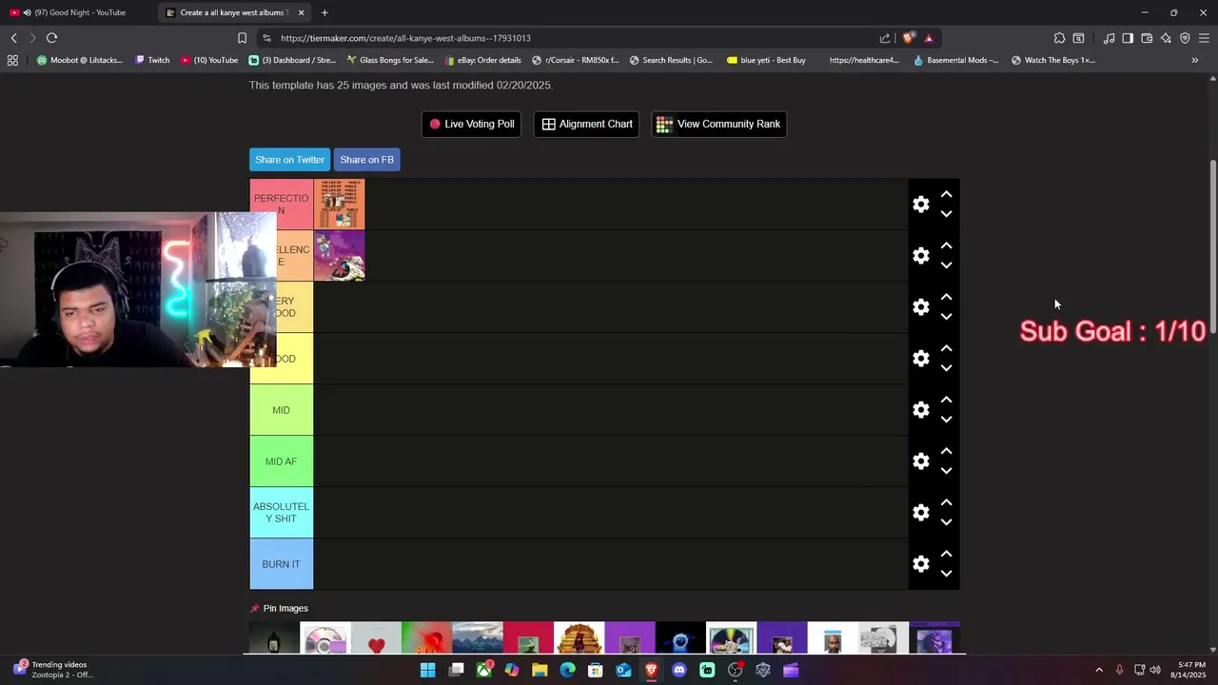Open settings gear for MID AF tier
Screen dimensions: 1218x685
921,461
